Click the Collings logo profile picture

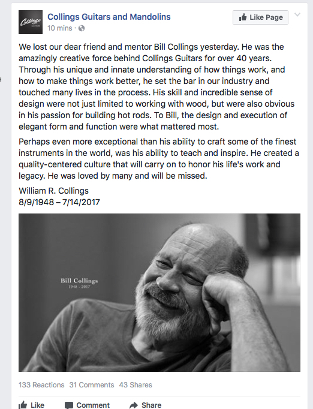[31, 22]
